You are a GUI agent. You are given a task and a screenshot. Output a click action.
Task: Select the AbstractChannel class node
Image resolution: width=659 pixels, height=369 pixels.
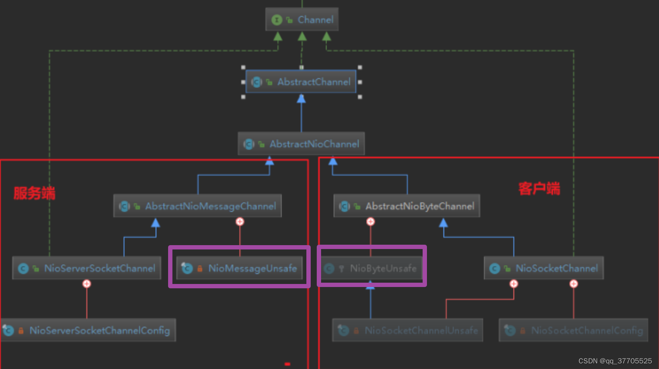pyautogui.click(x=301, y=82)
